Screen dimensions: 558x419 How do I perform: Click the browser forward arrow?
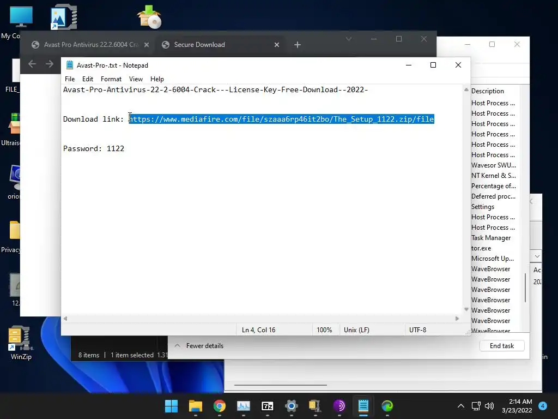point(50,64)
